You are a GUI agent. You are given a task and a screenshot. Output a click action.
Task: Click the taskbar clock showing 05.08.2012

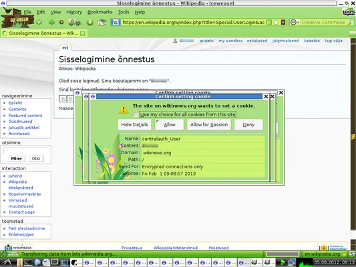click(x=334, y=262)
